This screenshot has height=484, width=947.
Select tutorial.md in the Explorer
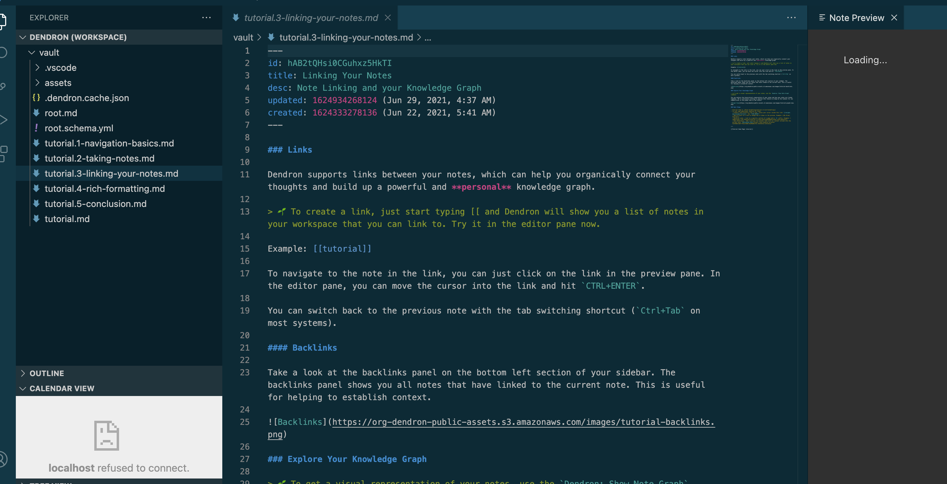(x=67, y=219)
